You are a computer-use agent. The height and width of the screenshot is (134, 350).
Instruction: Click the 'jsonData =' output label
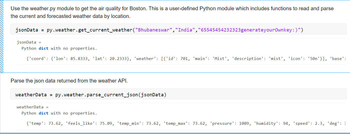click(29, 42)
